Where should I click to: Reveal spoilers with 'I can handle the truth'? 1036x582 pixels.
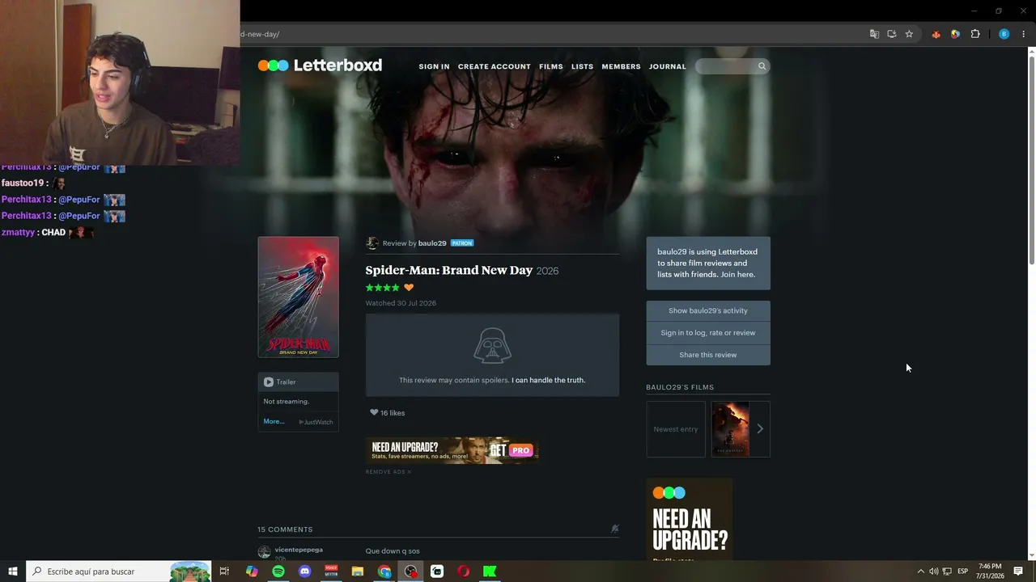pyautogui.click(x=549, y=380)
